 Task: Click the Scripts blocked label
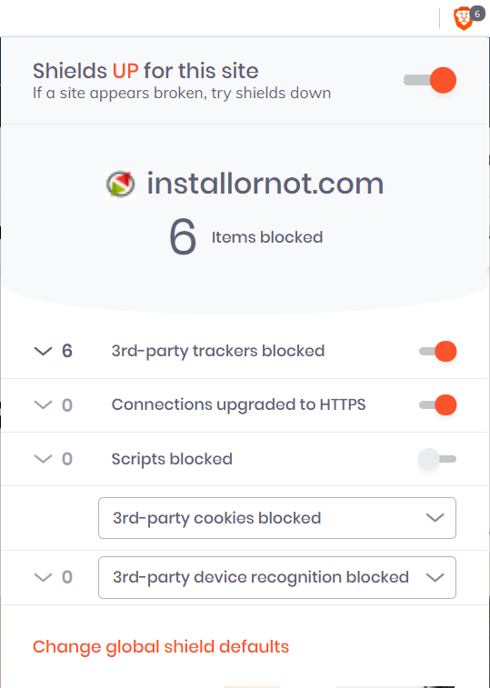pos(172,459)
